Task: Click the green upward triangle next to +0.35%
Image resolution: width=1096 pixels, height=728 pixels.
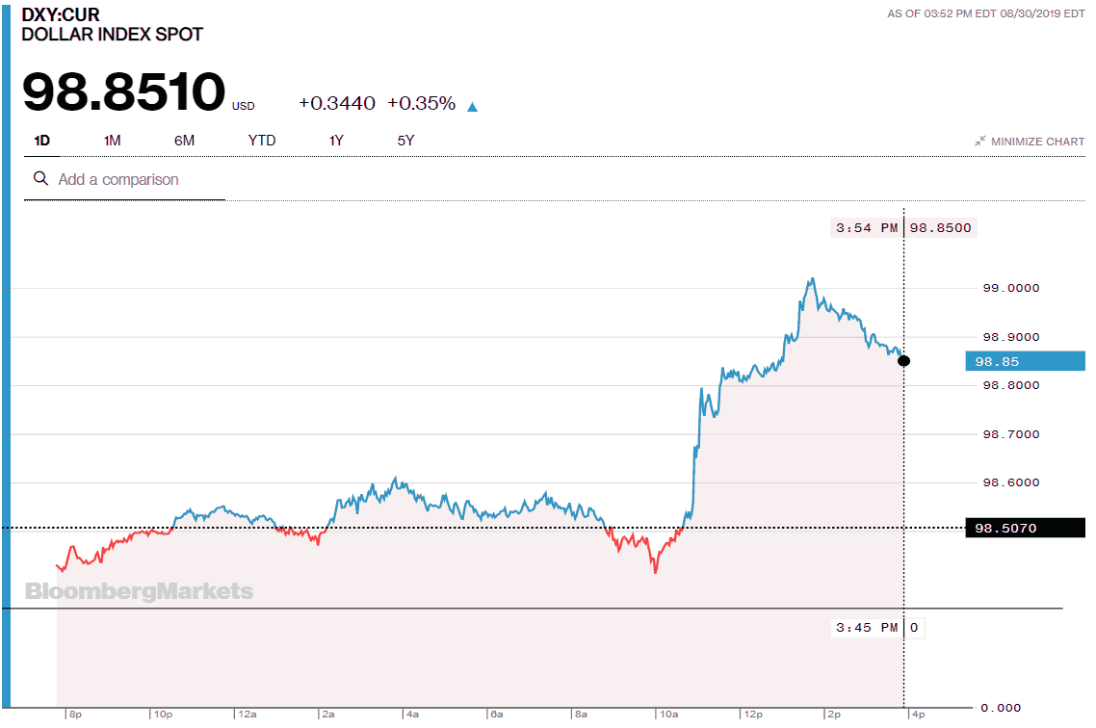Action: pyautogui.click(x=471, y=106)
